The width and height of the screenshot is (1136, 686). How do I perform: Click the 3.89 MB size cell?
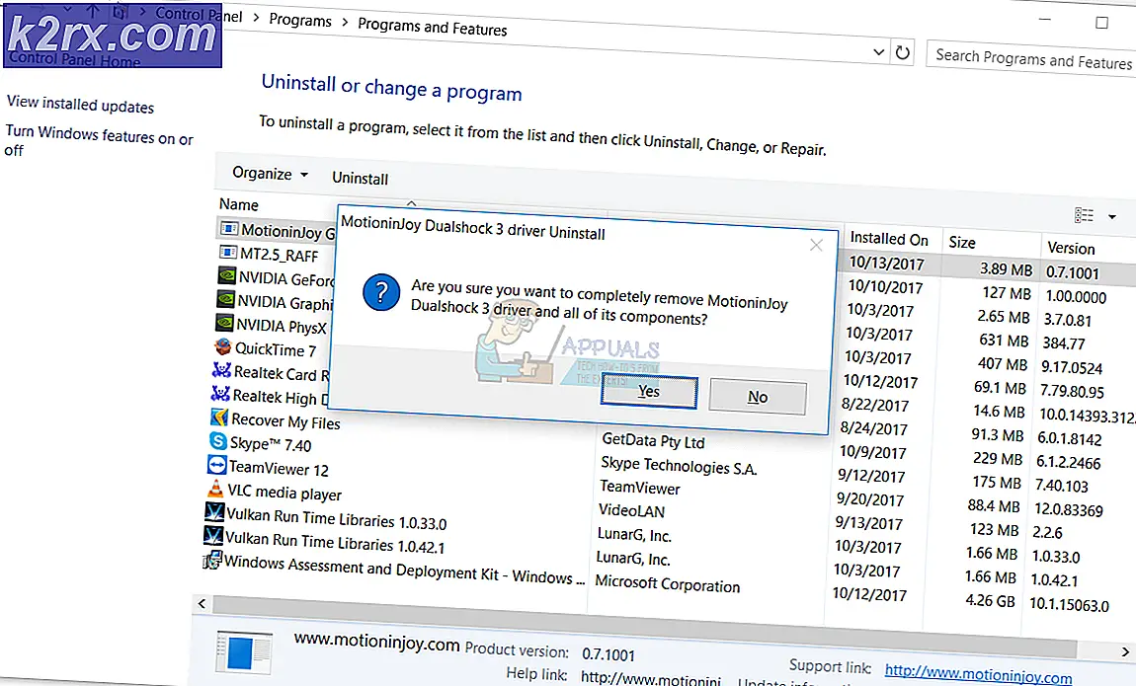click(x=1006, y=269)
